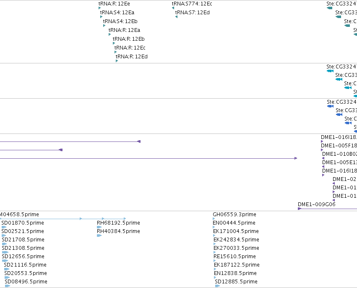This screenshot has width=357, height=288.
Task: Select the SD12656.5prime feature block
Action: pos(5,261)
